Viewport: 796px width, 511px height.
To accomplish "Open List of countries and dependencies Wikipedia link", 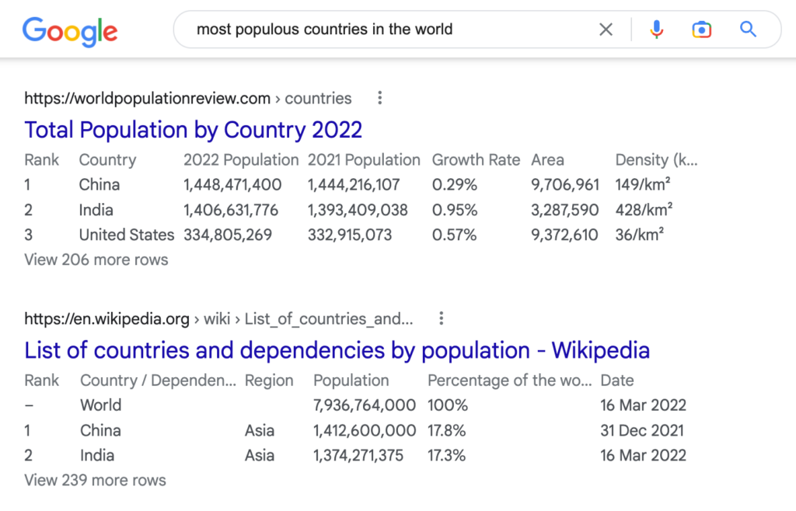I will coord(337,350).
